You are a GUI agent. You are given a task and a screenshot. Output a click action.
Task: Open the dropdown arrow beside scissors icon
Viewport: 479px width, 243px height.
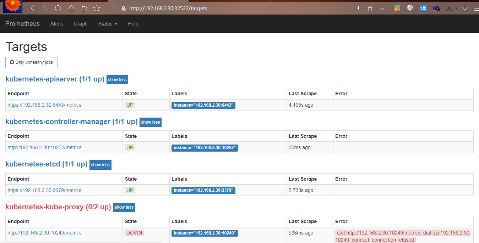[x=456, y=9]
